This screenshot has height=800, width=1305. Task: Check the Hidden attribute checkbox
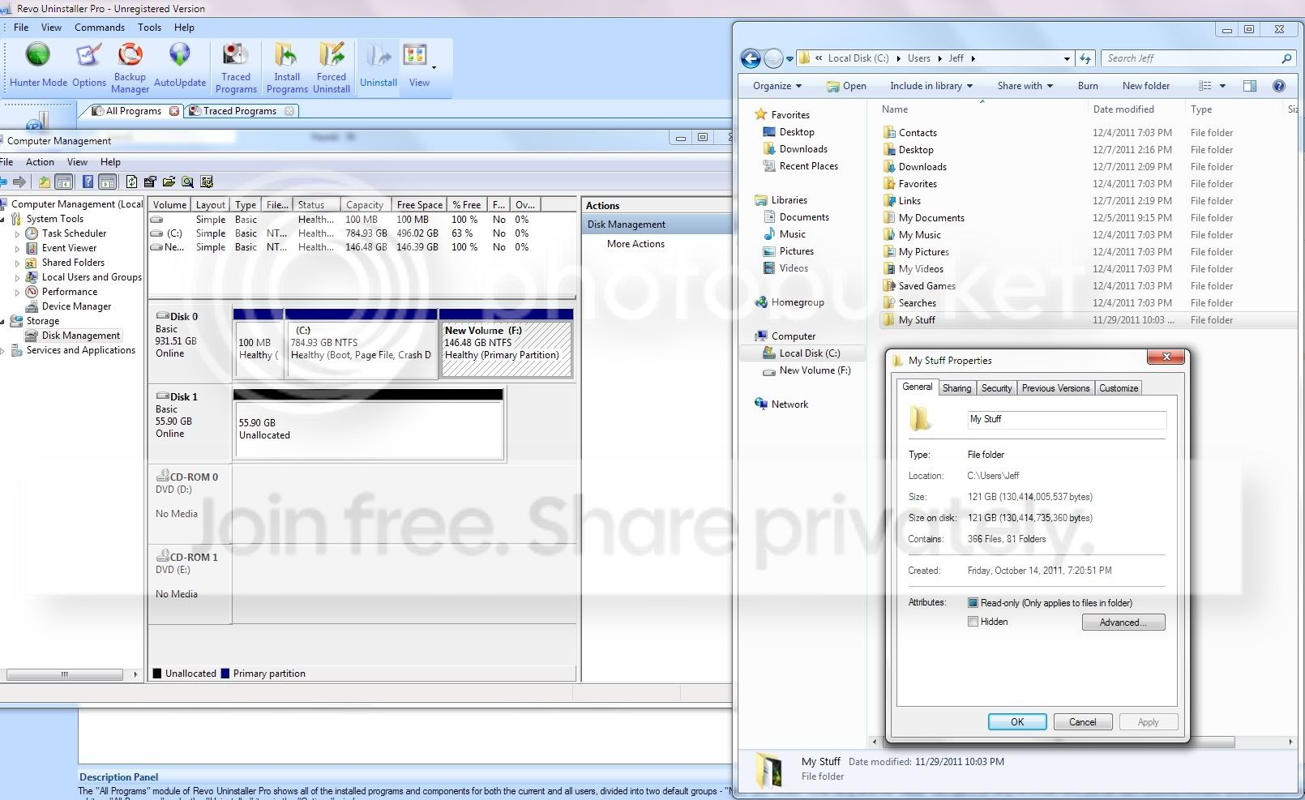coord(973,622)
